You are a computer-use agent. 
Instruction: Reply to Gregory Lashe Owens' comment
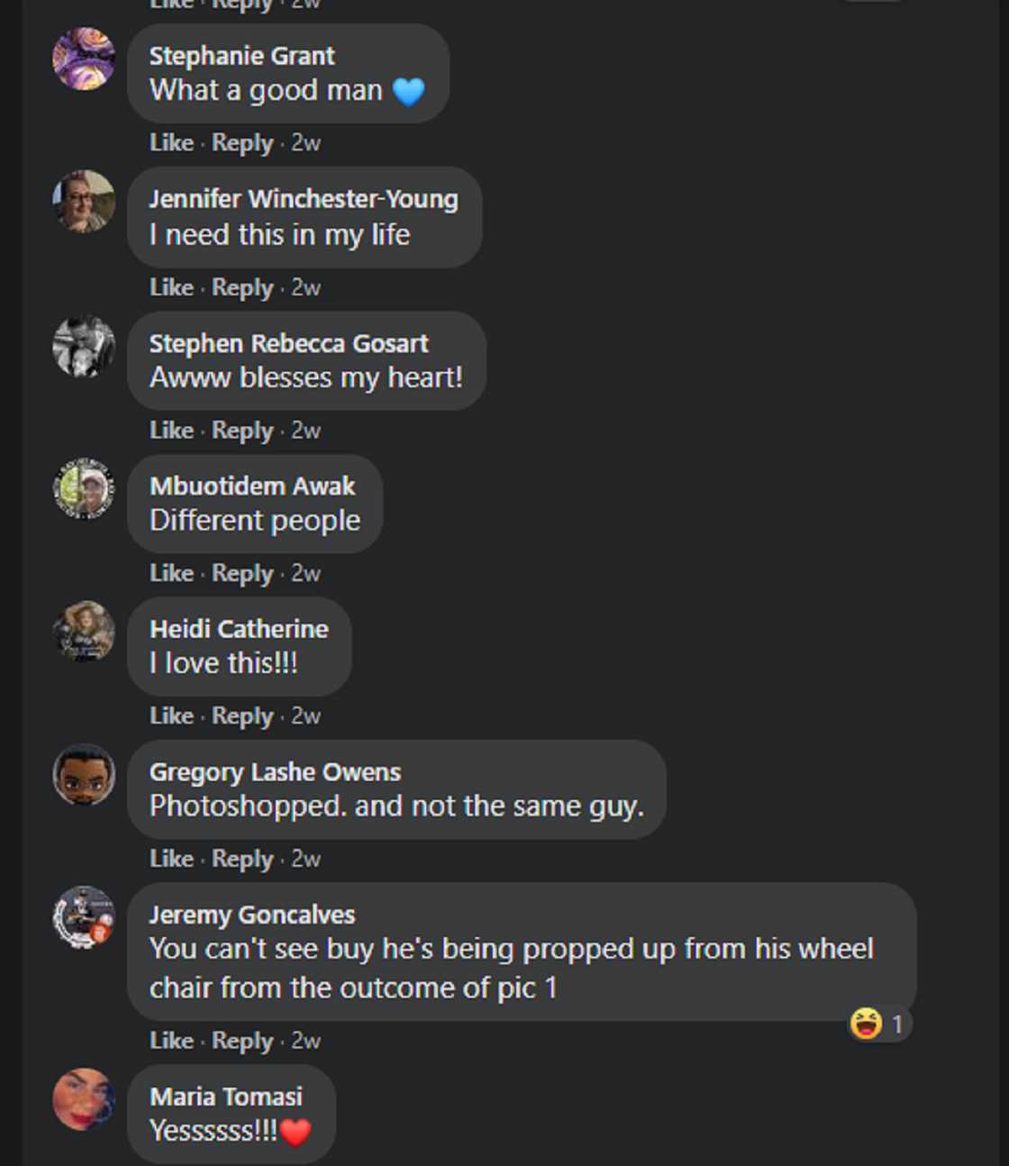[241, 859]
